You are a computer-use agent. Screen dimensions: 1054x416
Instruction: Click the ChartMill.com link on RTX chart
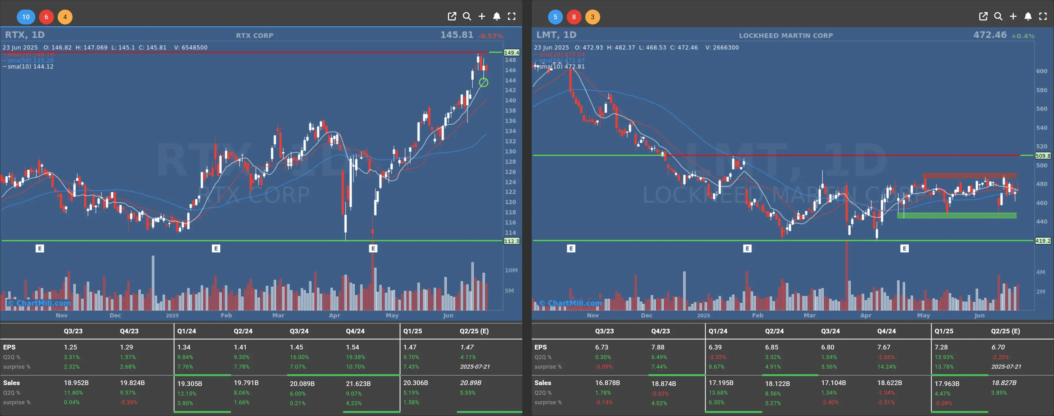(x=39, y=303)
